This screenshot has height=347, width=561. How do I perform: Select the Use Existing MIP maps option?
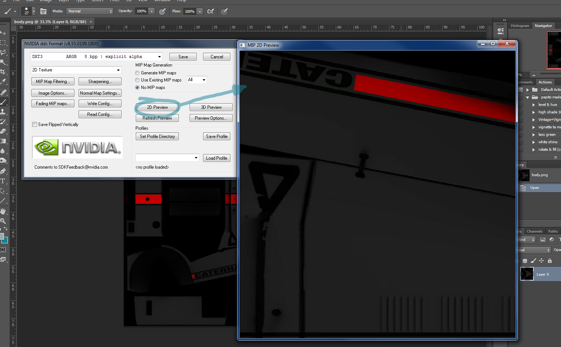pos(137,80)
